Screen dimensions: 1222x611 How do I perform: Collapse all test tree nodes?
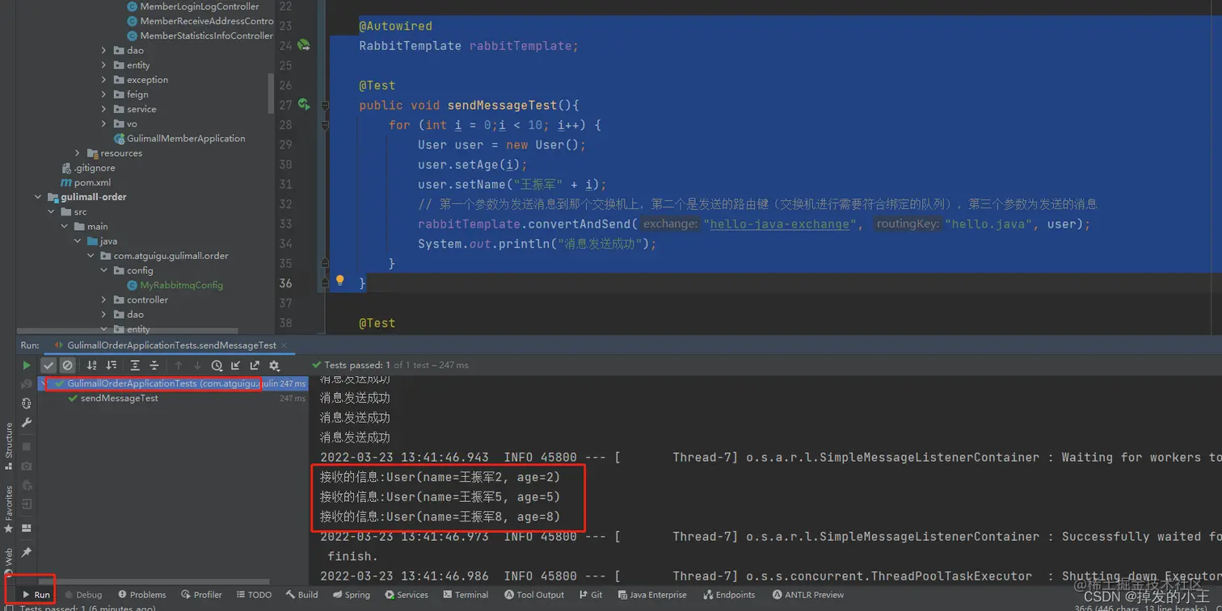point(154,366)
